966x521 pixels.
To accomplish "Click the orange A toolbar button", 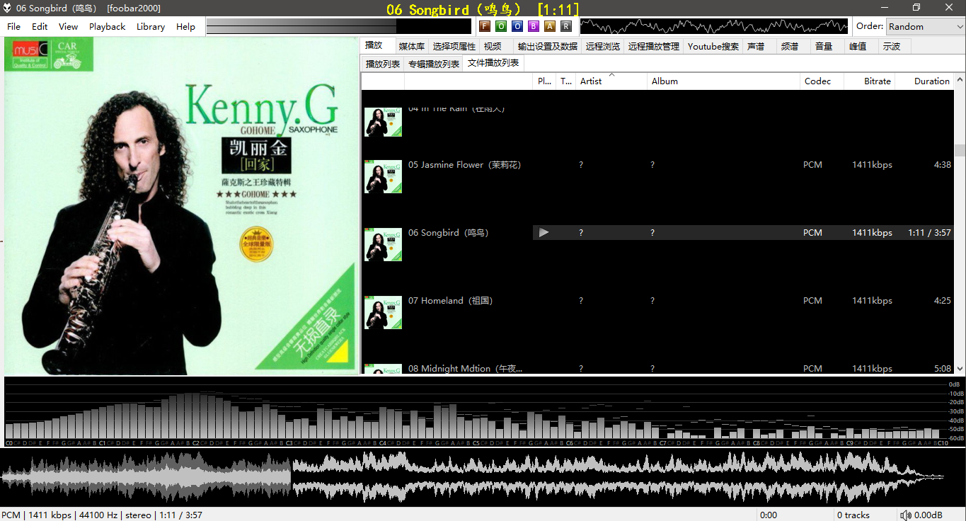I will [550, 26].
